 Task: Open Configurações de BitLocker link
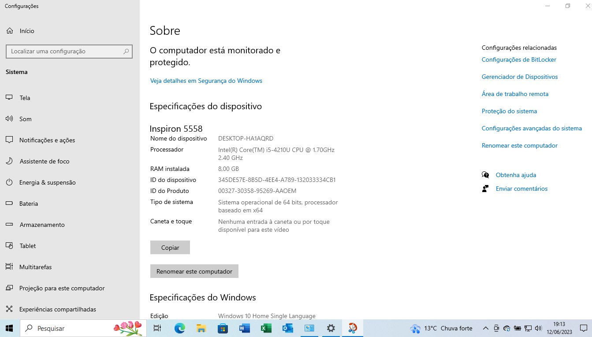coord(519,59)
